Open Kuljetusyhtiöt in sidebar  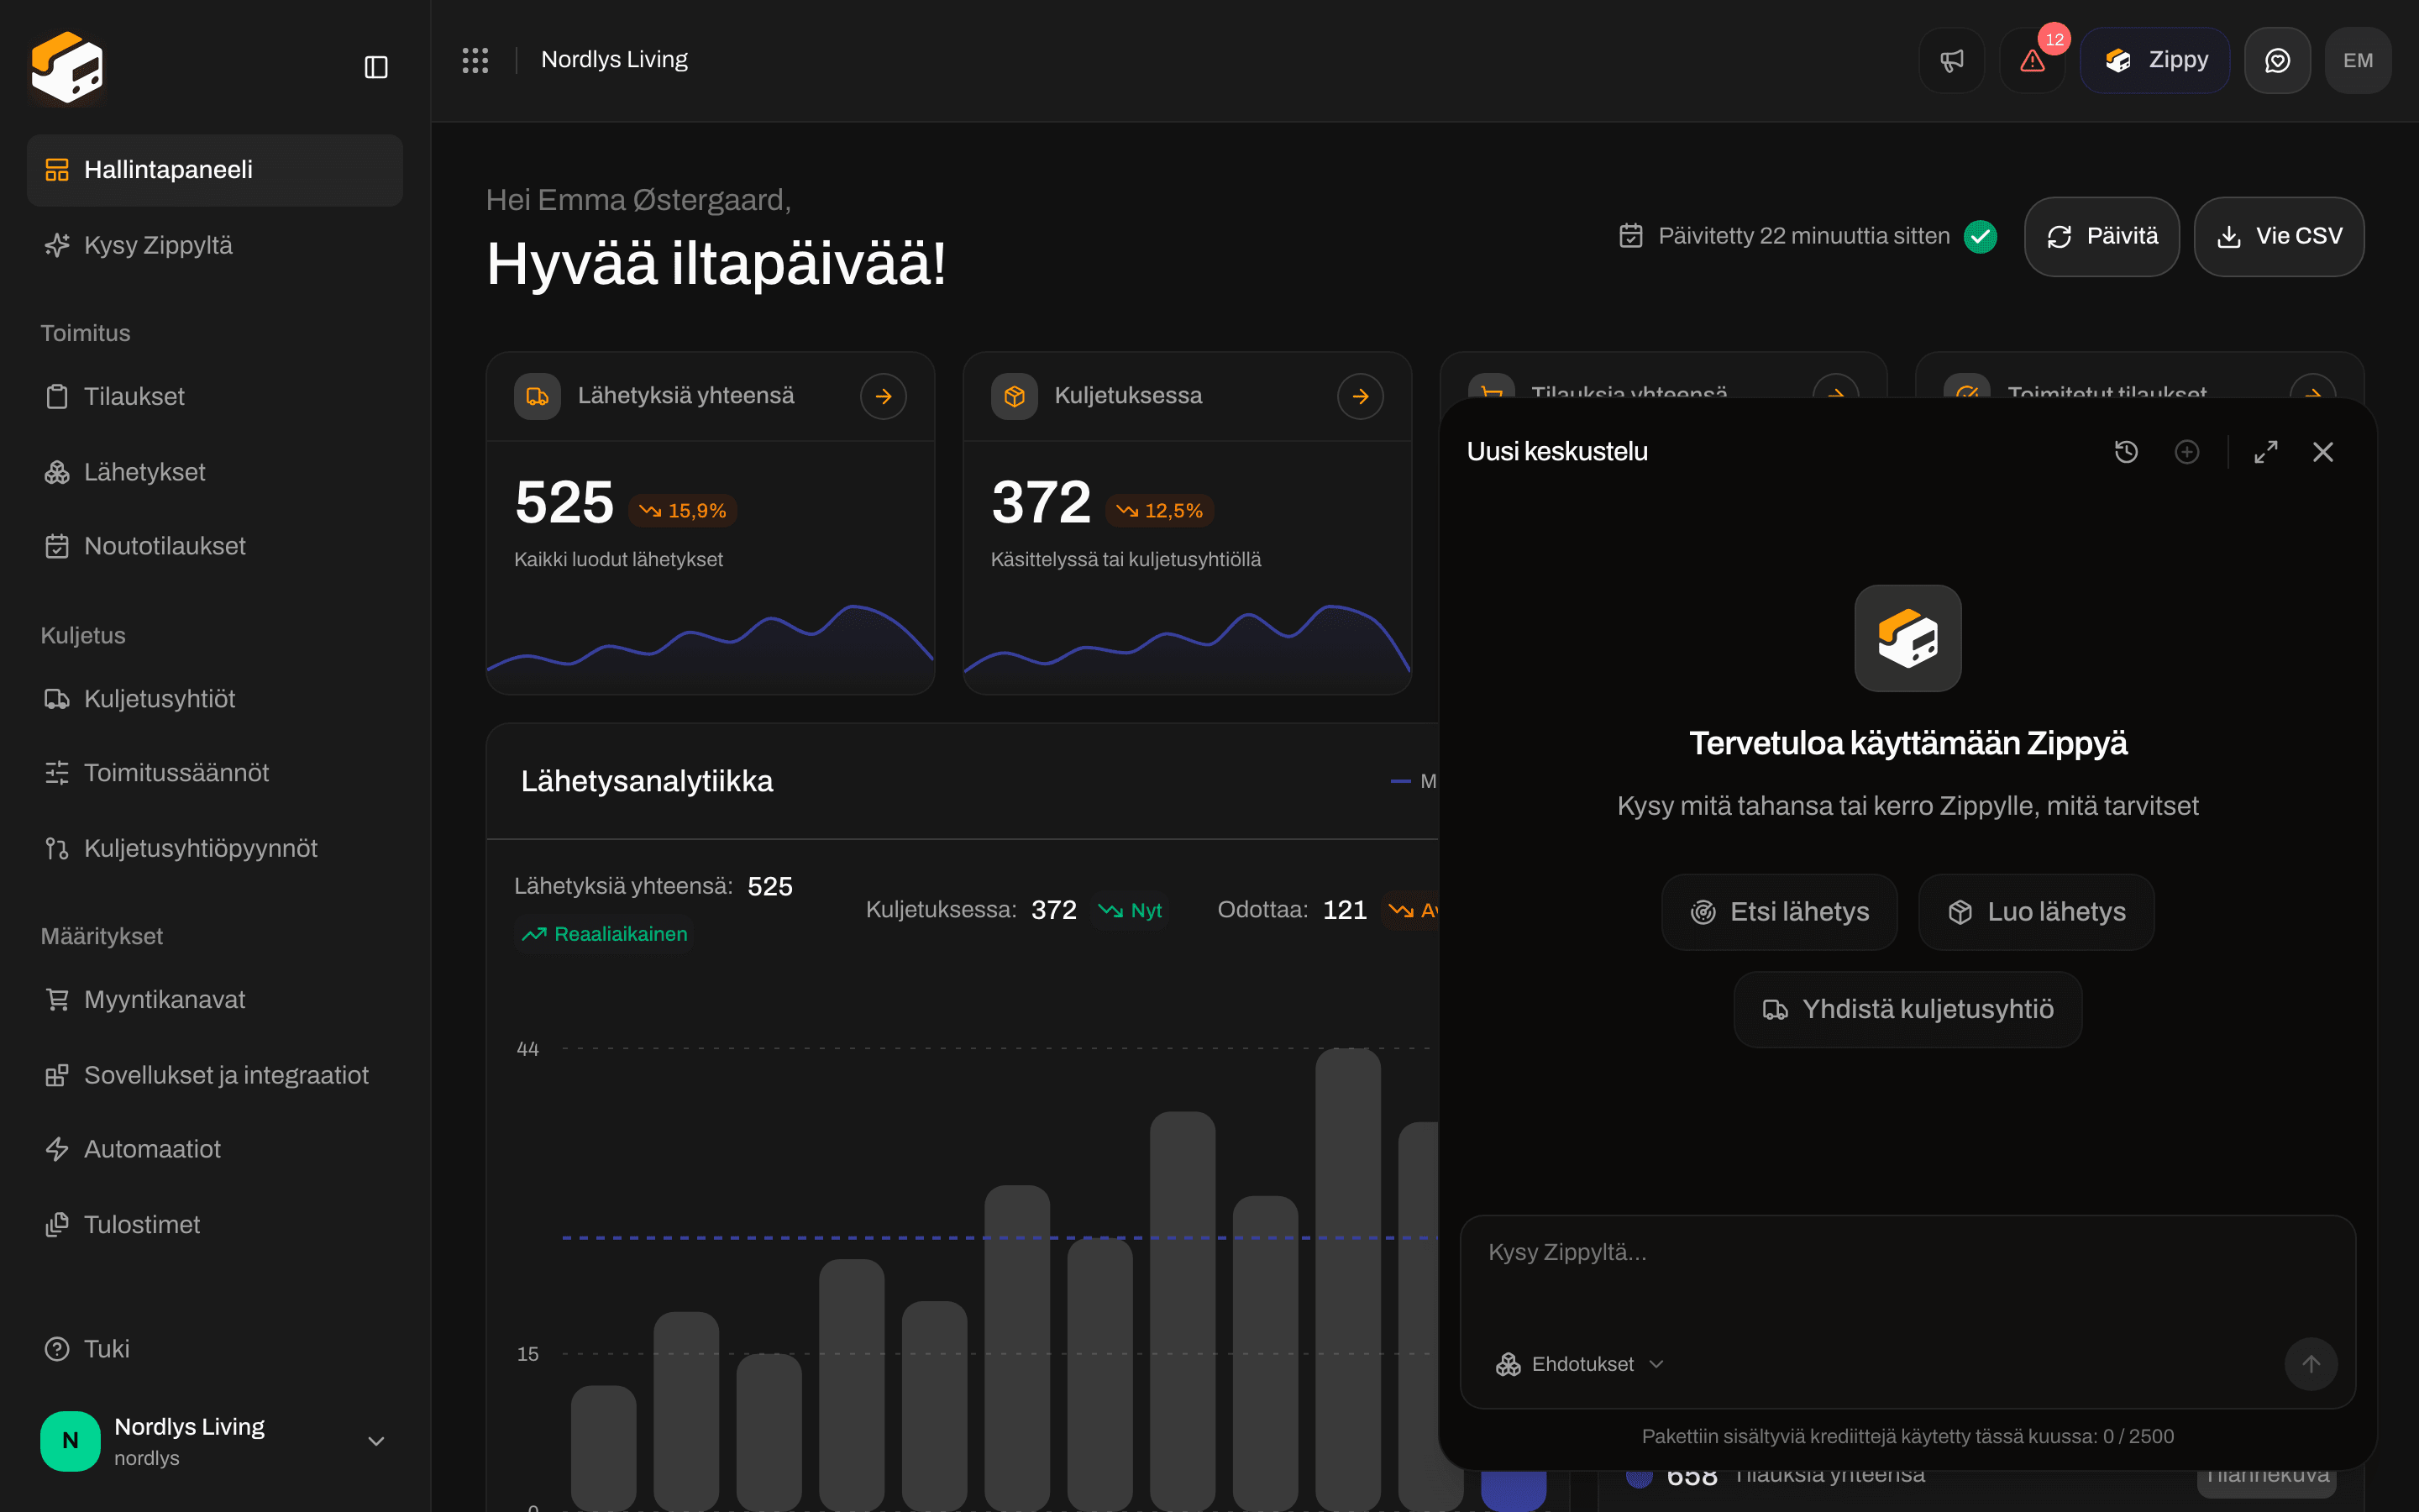(215, 698)
